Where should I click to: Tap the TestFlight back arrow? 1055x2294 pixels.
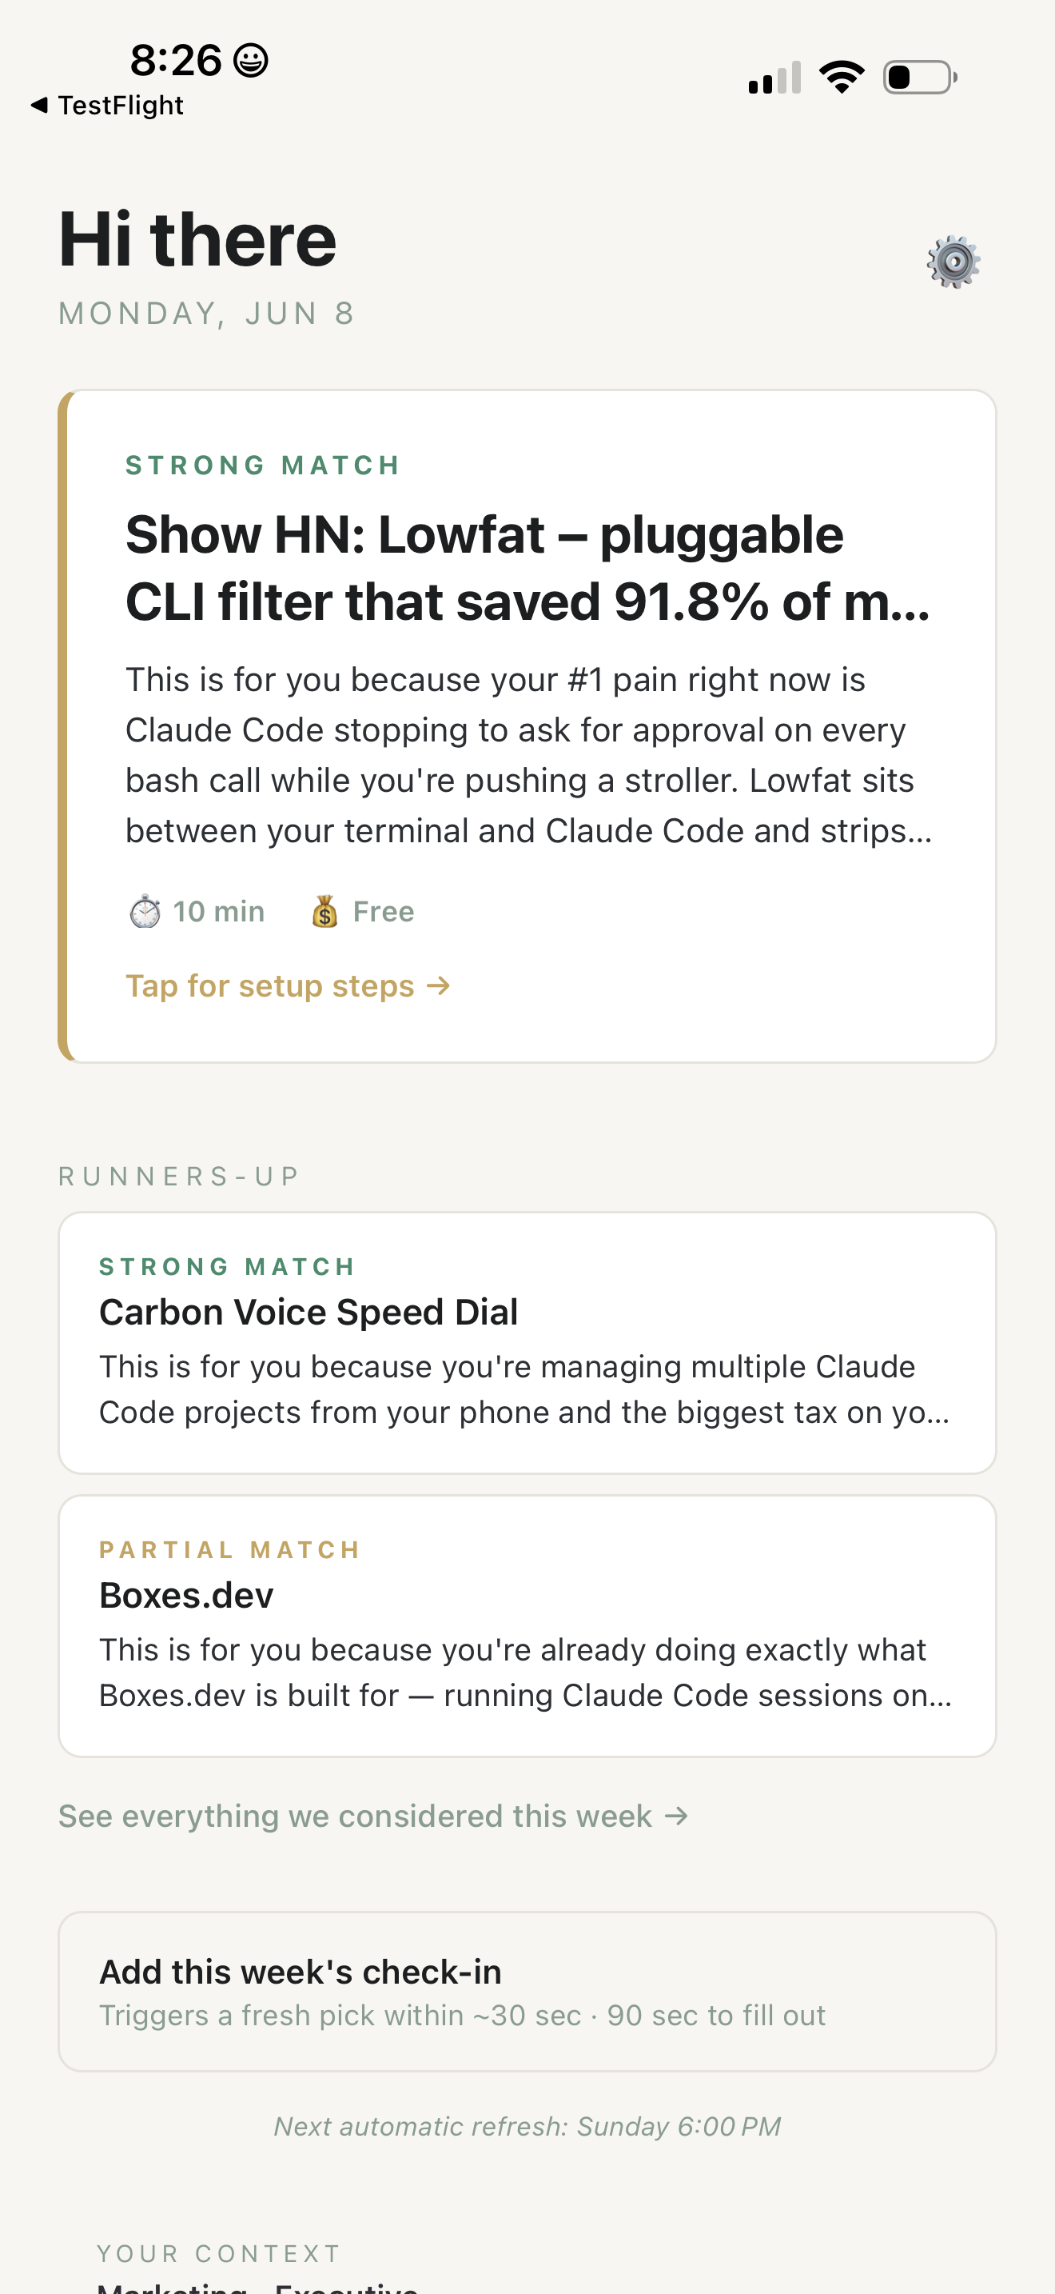(39, 105)
